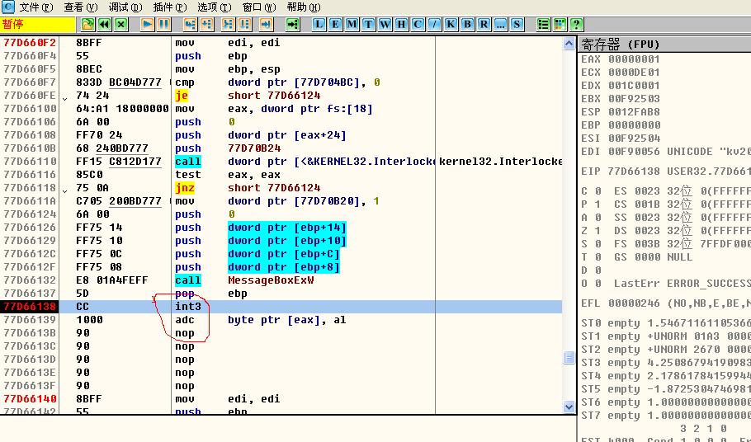Click the Trace into icon
751x442 pixels.
pyautogui.click(x=229, y=25)
